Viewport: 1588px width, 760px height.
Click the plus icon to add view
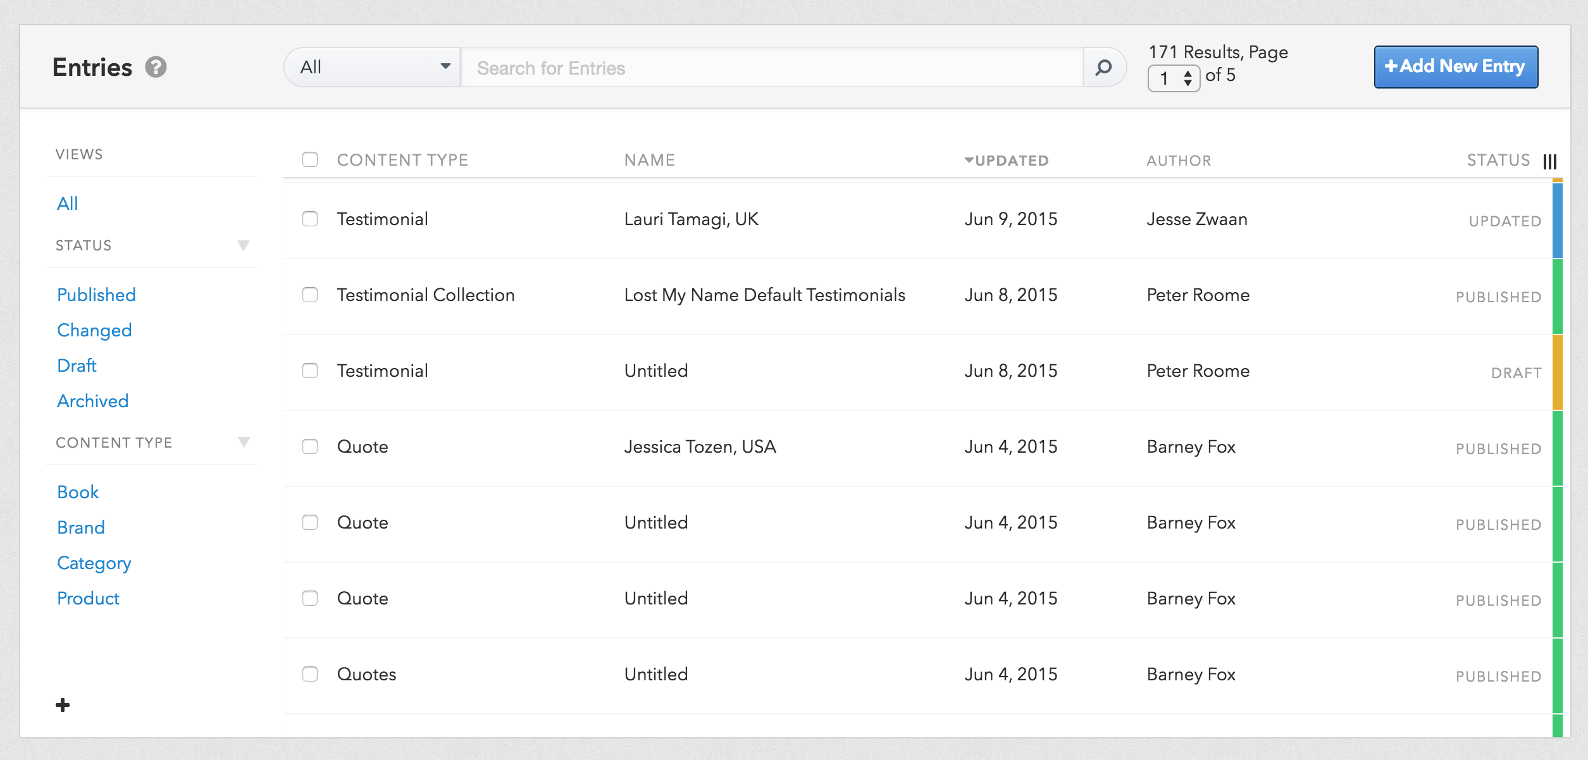point(63,705)
